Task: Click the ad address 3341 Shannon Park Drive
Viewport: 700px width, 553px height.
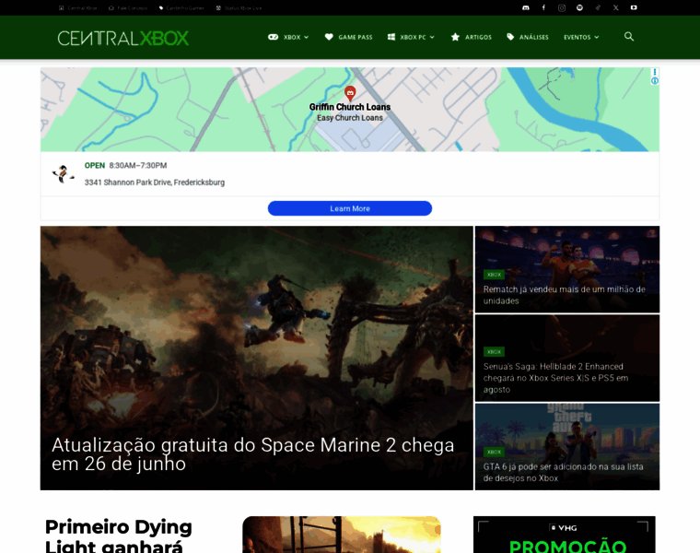Action: (x=155, y=182)
